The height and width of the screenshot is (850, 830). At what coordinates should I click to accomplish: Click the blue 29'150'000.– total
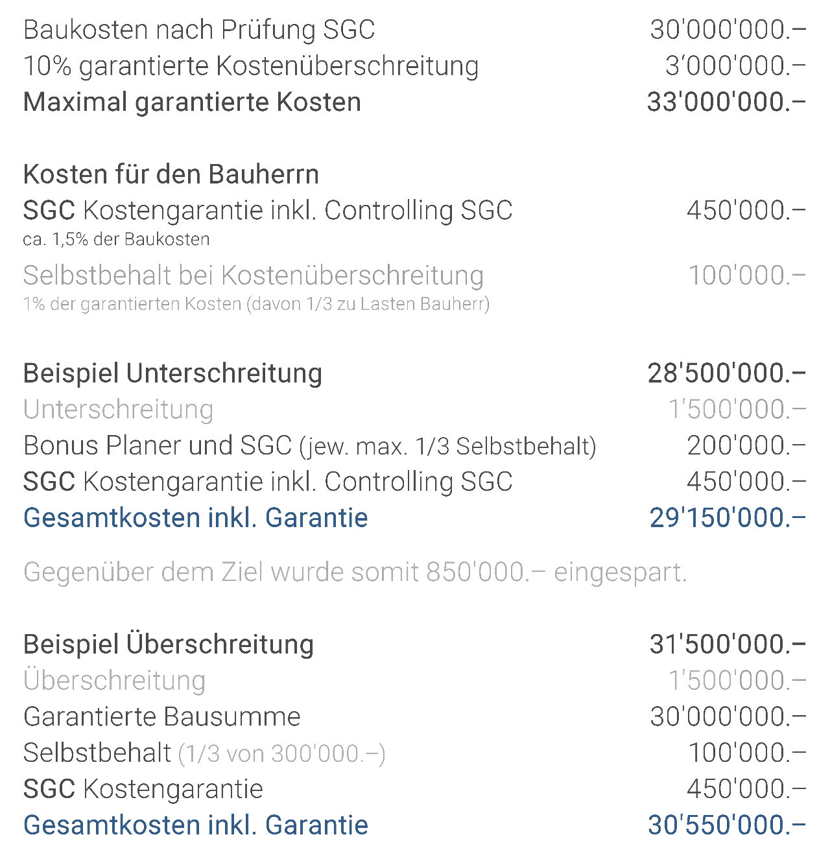pyautogui.click(x=728, y=518)
